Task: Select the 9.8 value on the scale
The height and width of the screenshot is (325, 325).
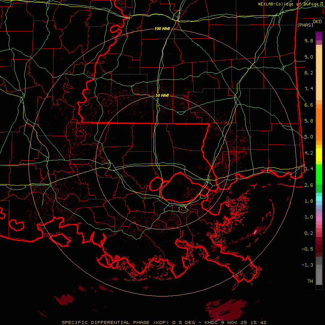Action: click(309, 40)
